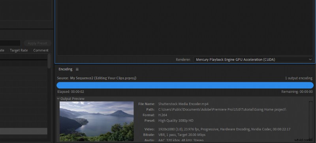Collapse the Output Preview section

[x=58, y=99]
